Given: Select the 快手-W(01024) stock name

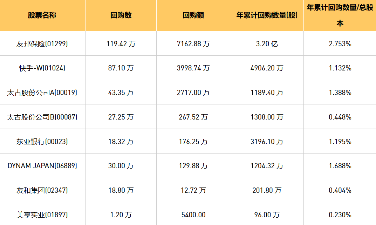Looking at the screenshot, I should click(x=42, y=68).
